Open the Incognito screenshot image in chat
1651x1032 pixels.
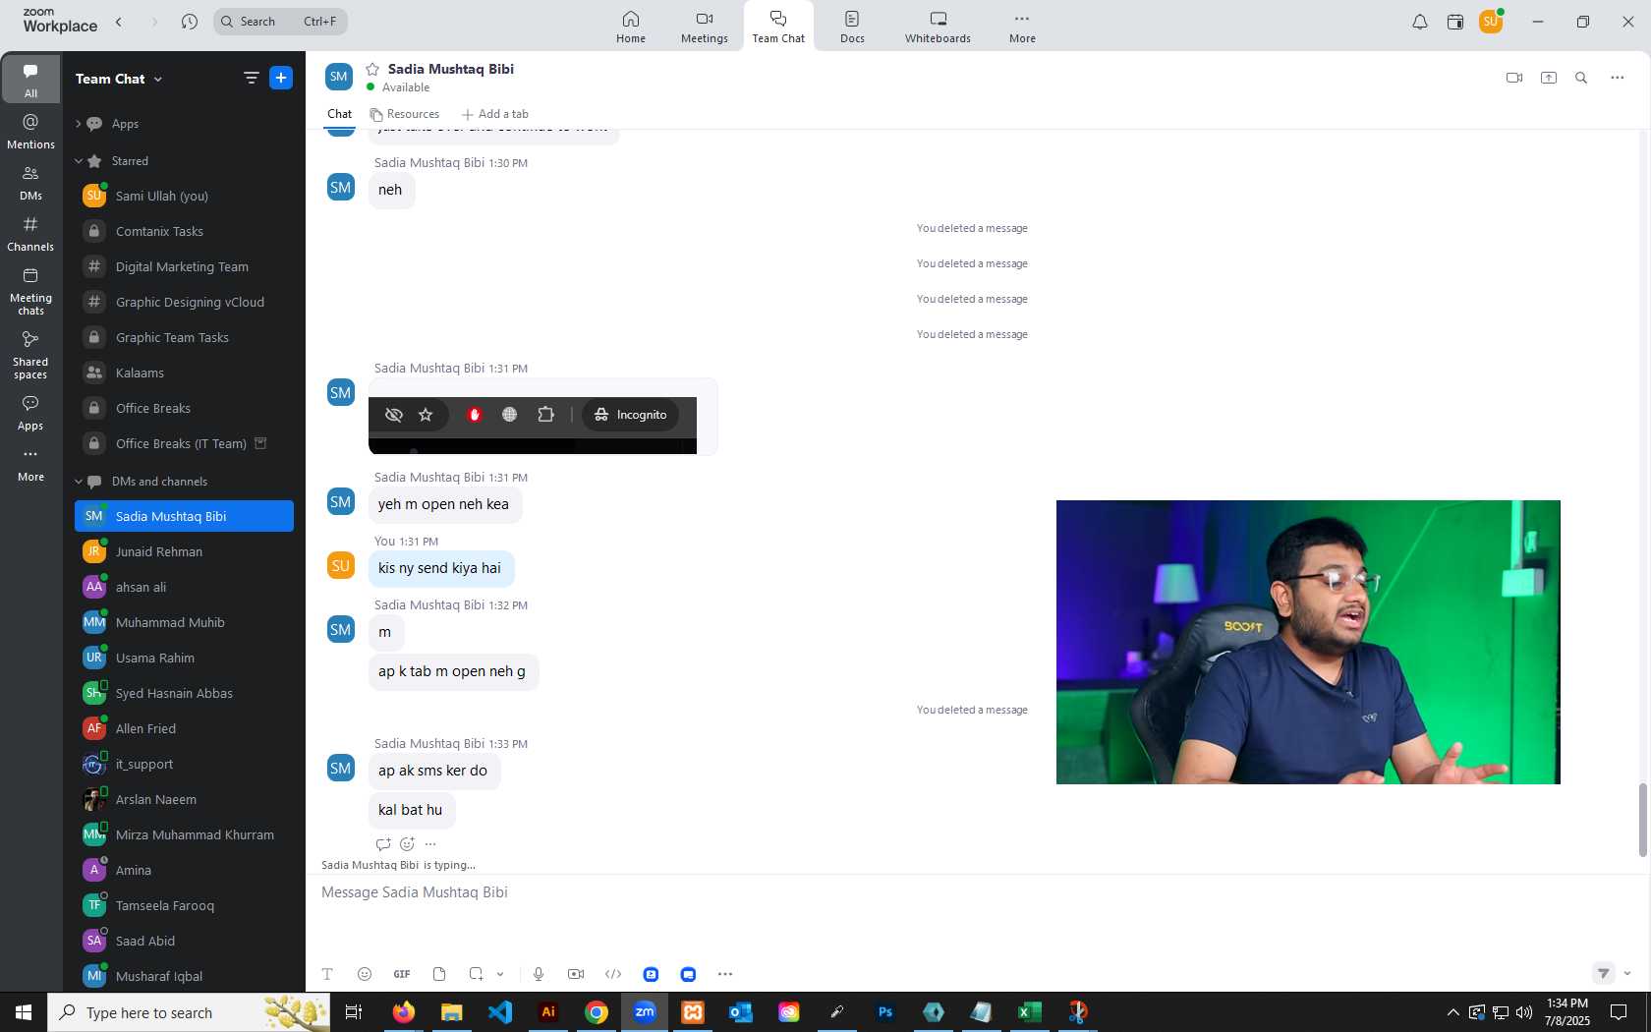pyautogui.click(x=533, y=426)
